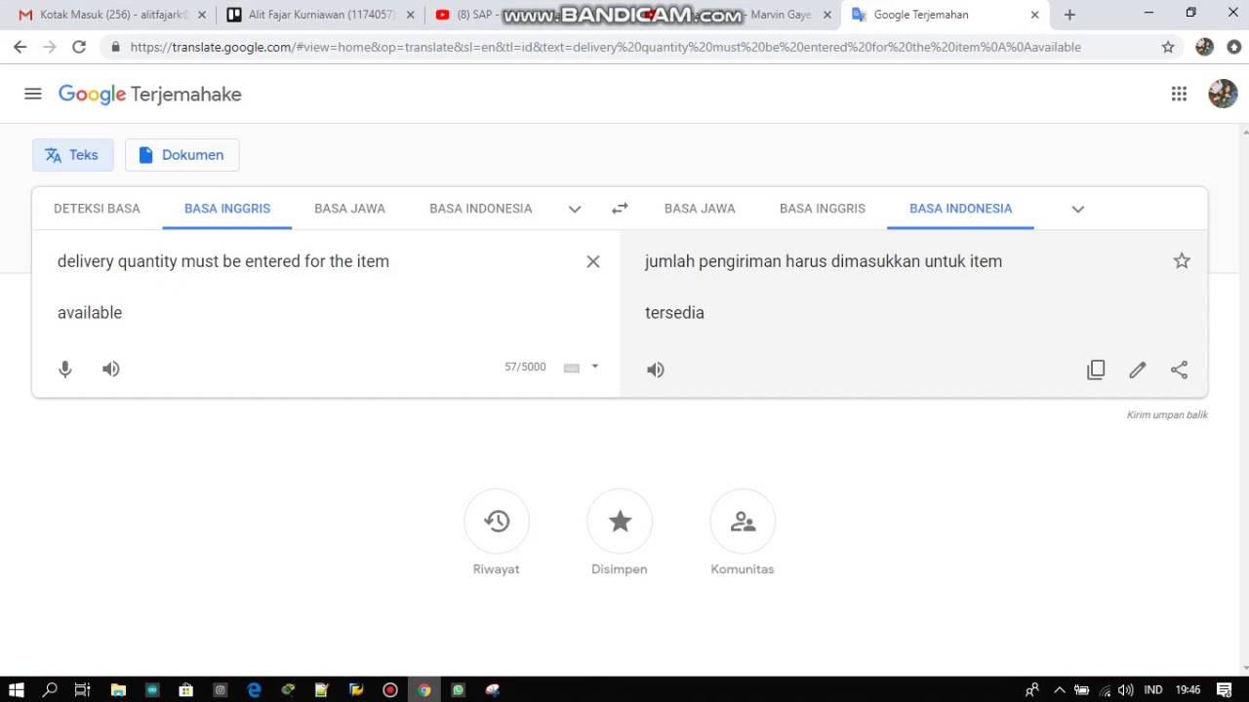Open Windows Start menu
The width and height of the screenshot is (1249, 702).
tap(17, 690)
